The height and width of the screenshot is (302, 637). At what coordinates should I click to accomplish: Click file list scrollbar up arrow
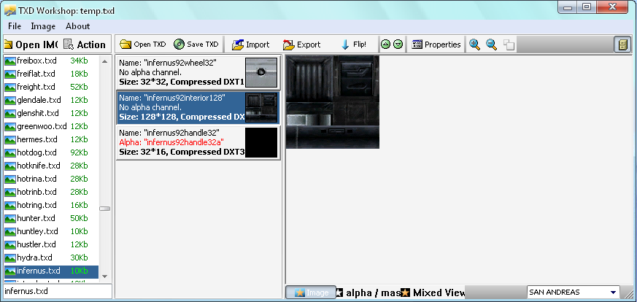105,61
